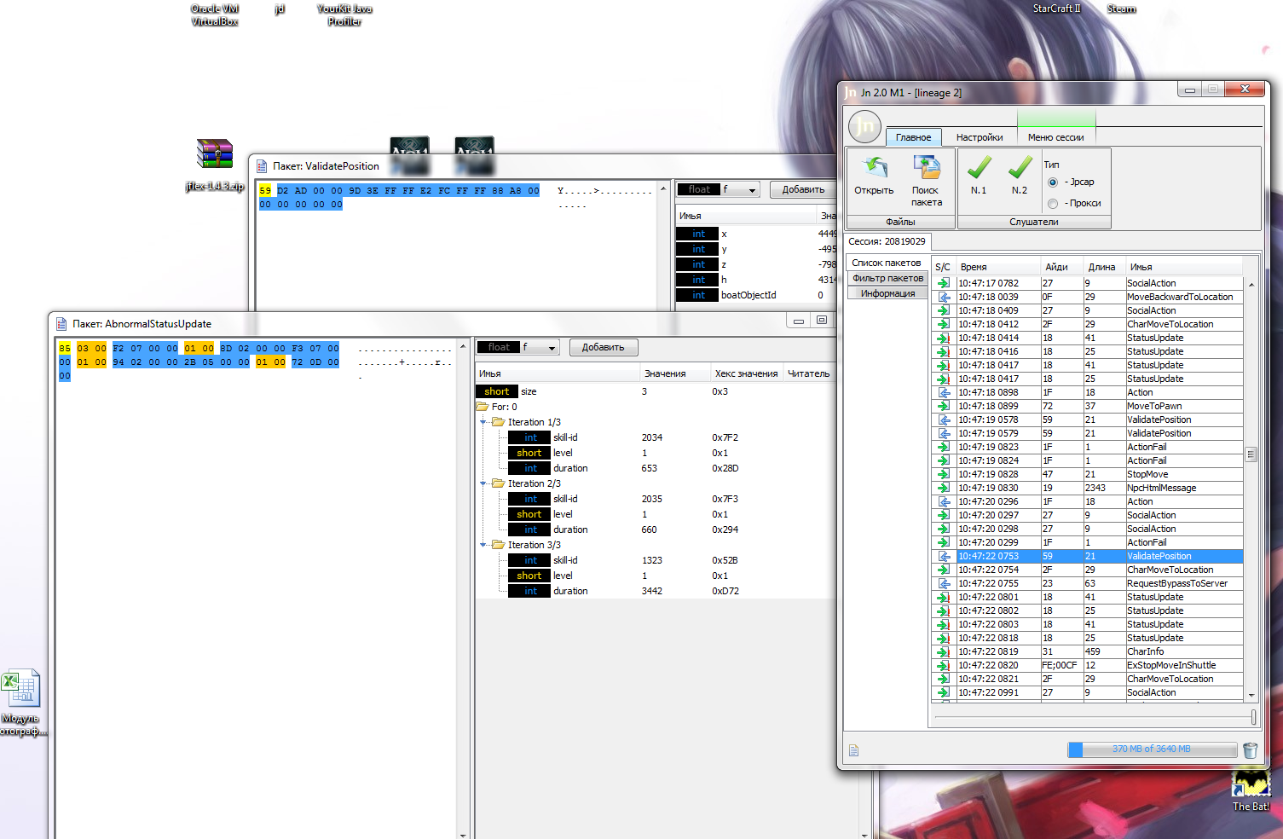The image size is (1283, 839).
Task: Open YourKit Java Profiler desktop shortcut
Action: 344,14
